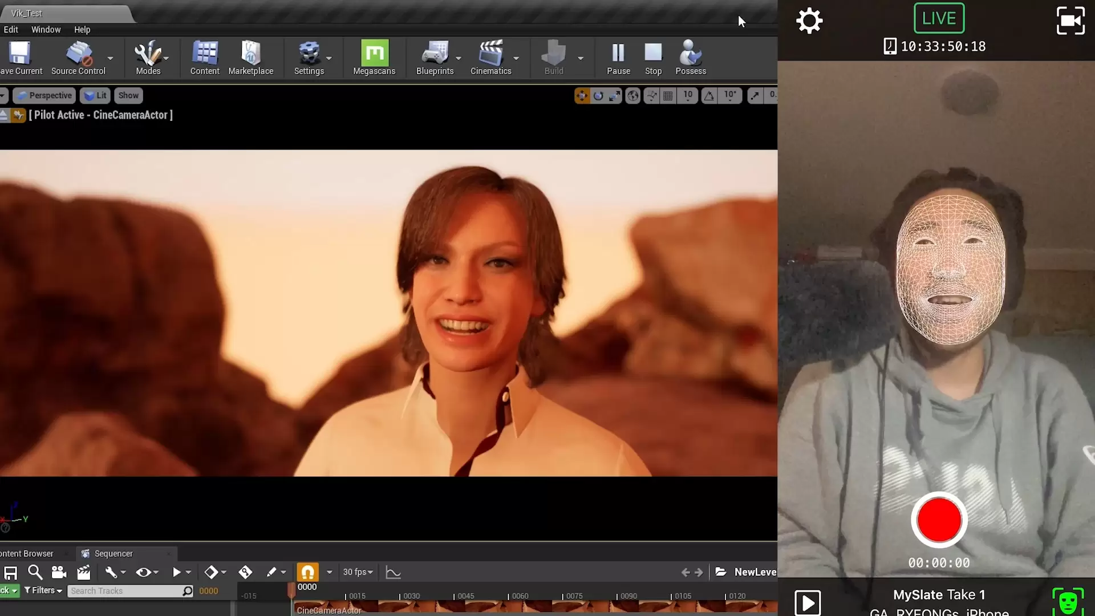1095x616 pixels.
Task: Switch to the Sequencer tab
Action: pos(113,553)
